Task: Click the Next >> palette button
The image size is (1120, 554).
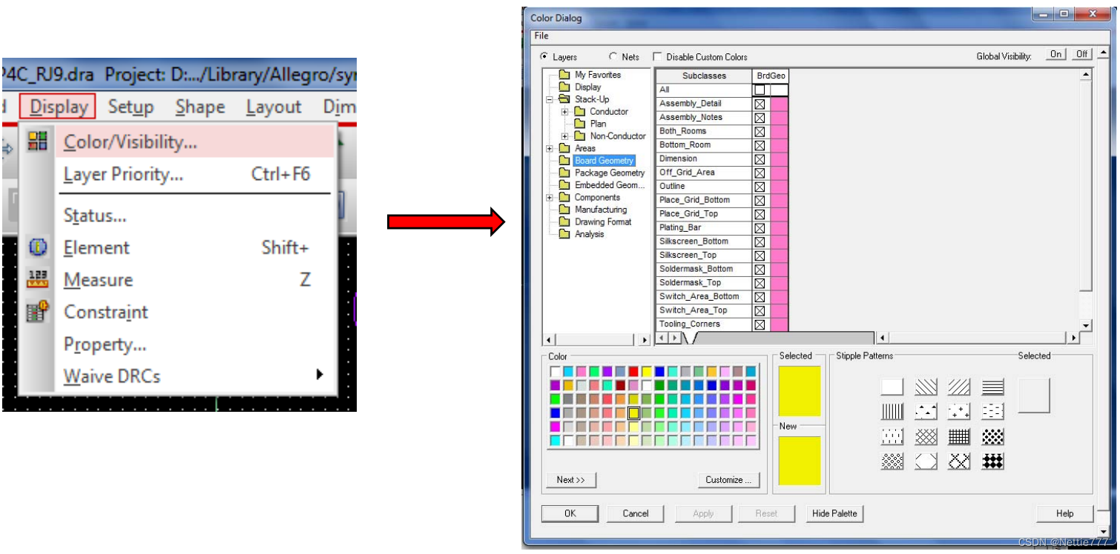Action: (571, 480)
